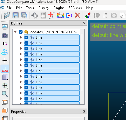
Task: Open Camera settings with the camera icon
Action: (x=5, y=35)
